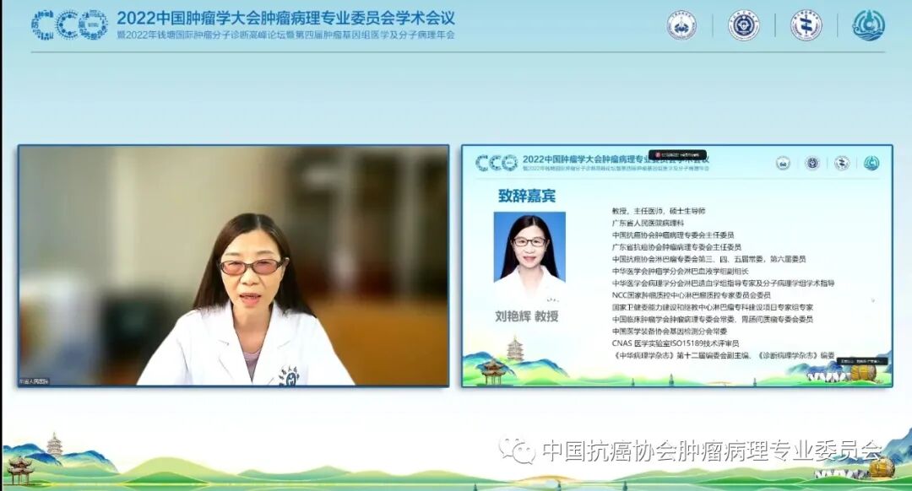Click the name caption 刘艳辉 教授
This screenshot has width=912, height=491.
click(527, 316)
